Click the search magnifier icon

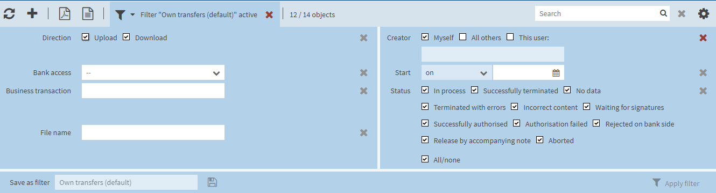click(663, 13)
